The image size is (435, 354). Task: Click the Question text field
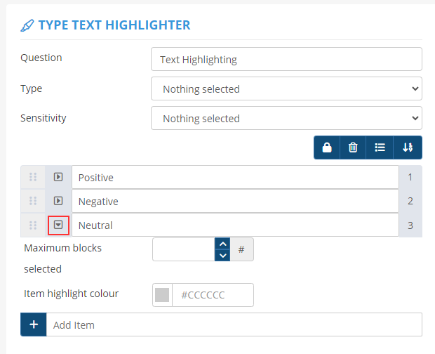(286, 60)
